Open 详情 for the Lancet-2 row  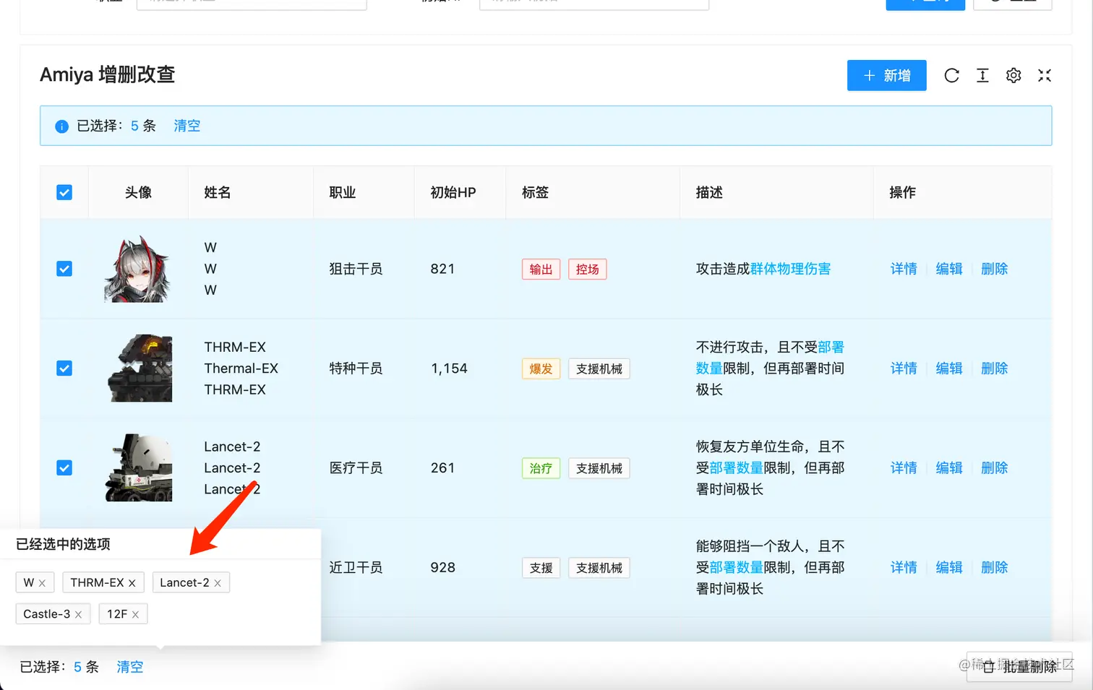tap(904, 468)
